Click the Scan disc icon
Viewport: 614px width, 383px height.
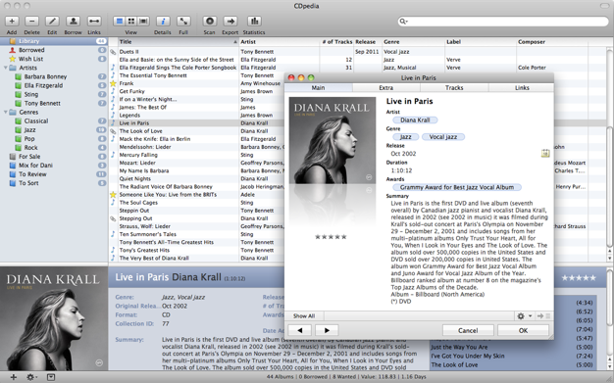pos(210,22)
